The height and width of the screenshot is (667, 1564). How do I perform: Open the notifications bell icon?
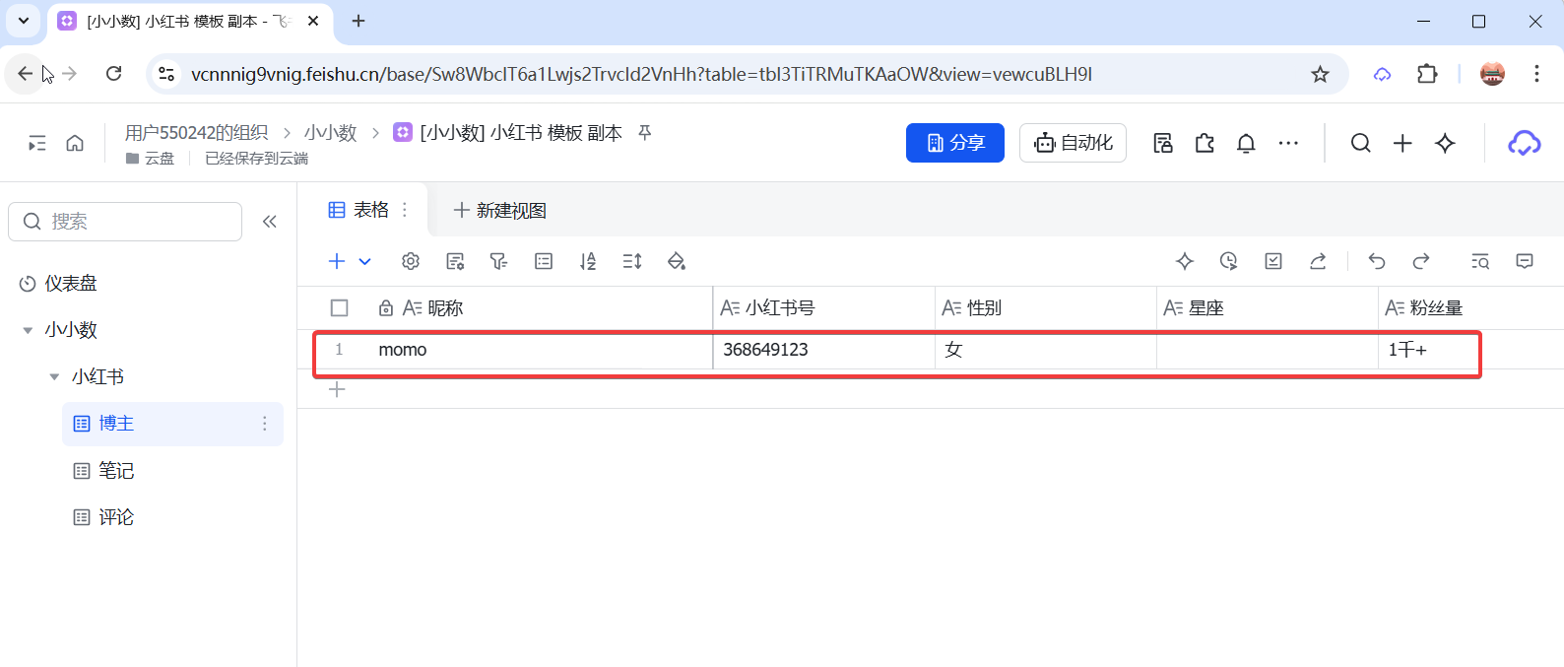coord(1246,143)
